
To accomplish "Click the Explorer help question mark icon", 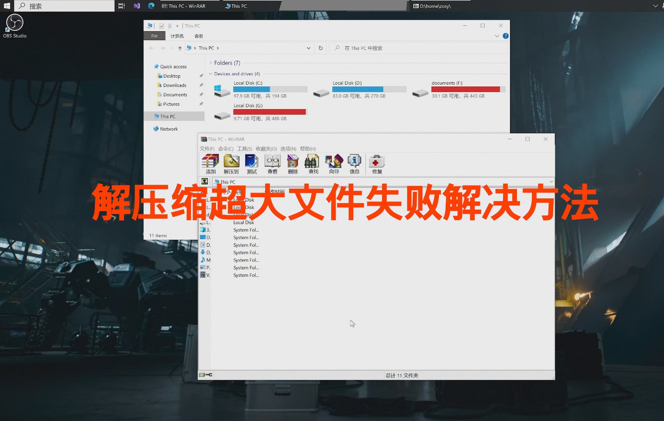I will coord(506,36).
